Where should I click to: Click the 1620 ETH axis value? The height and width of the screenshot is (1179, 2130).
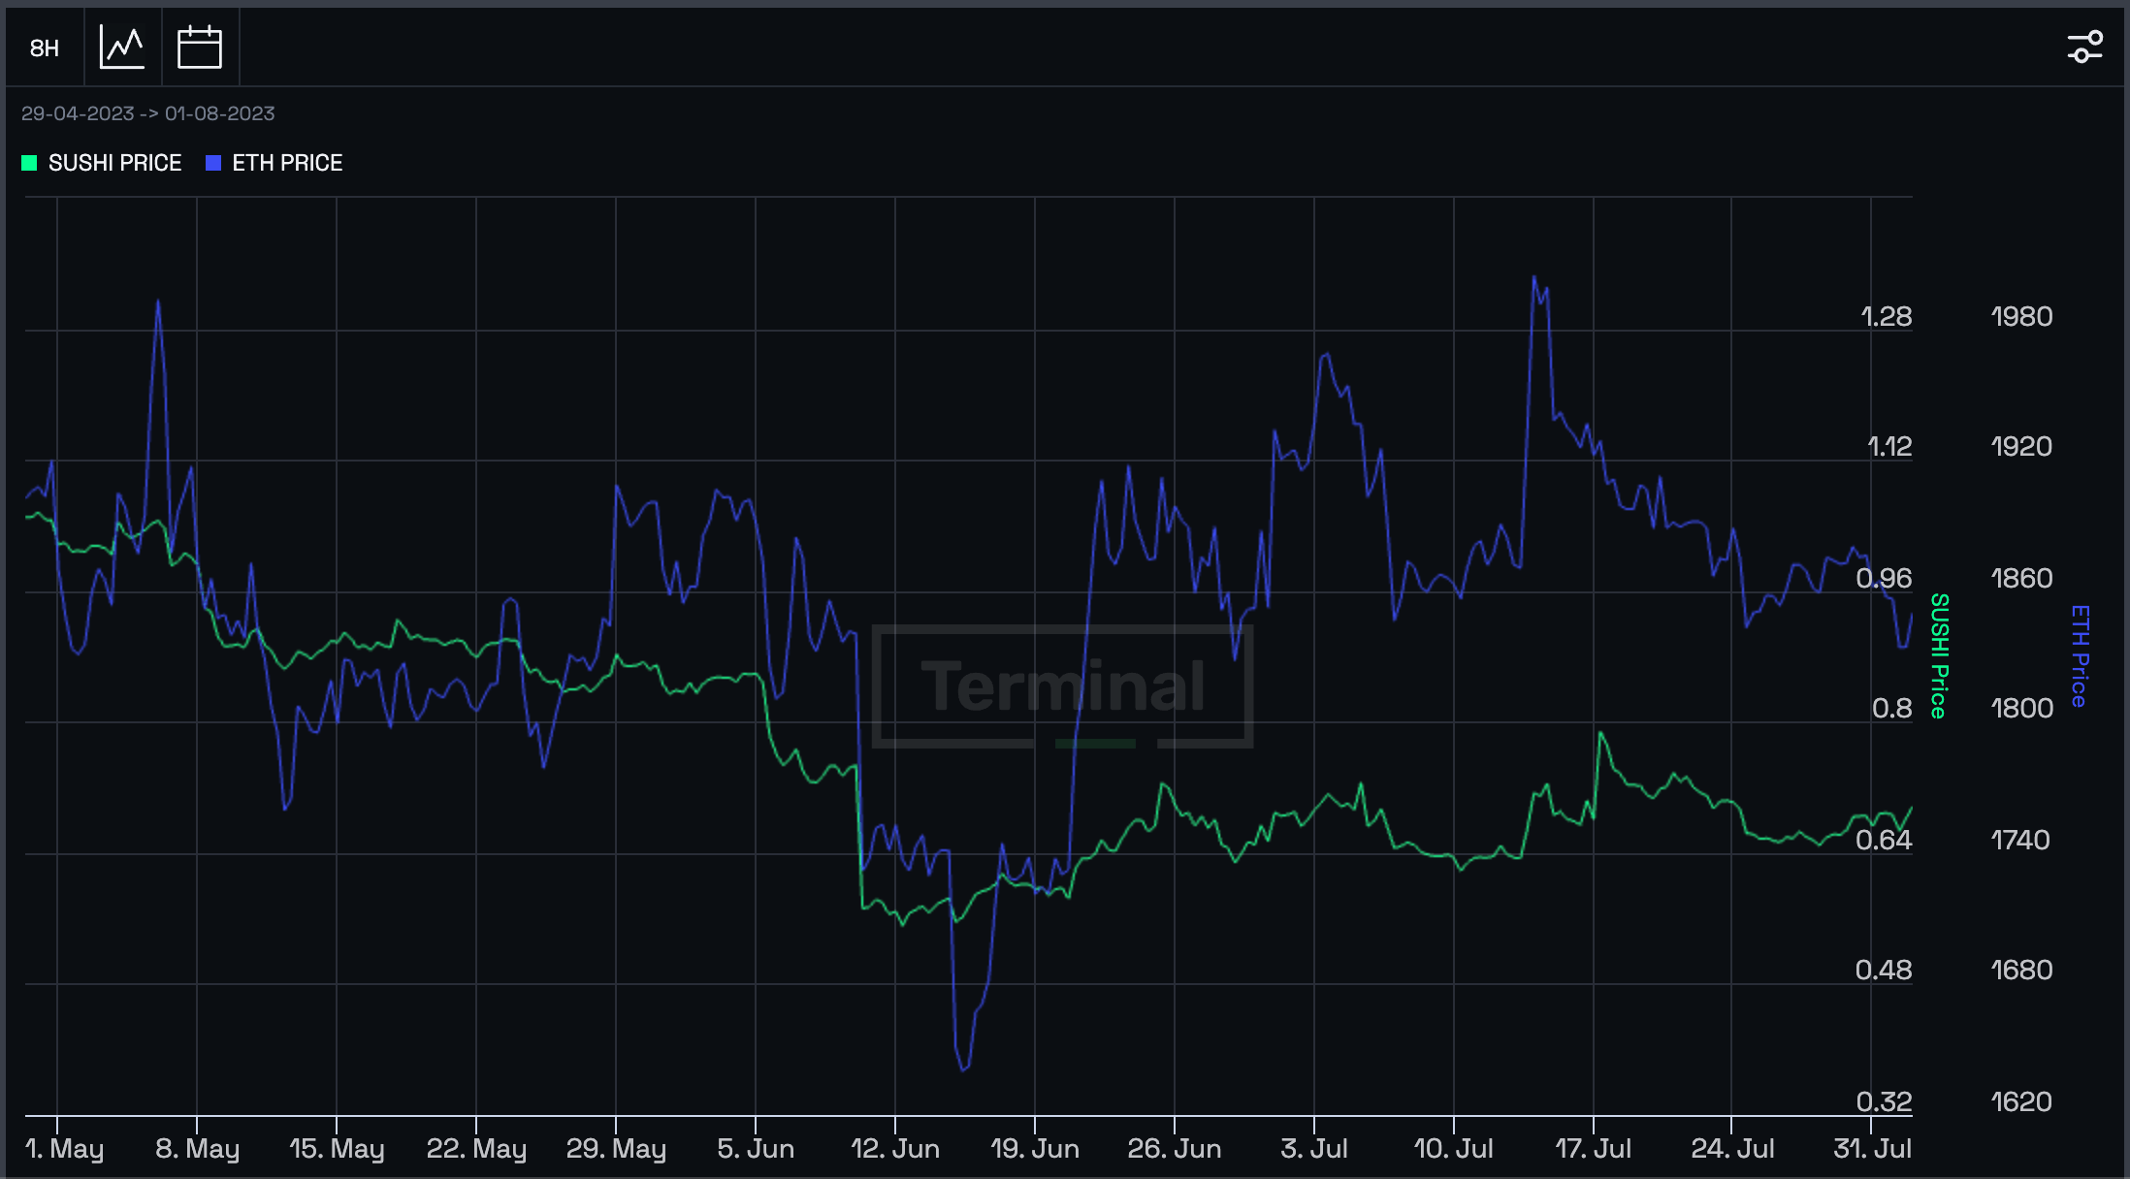pos(2021,1101)
